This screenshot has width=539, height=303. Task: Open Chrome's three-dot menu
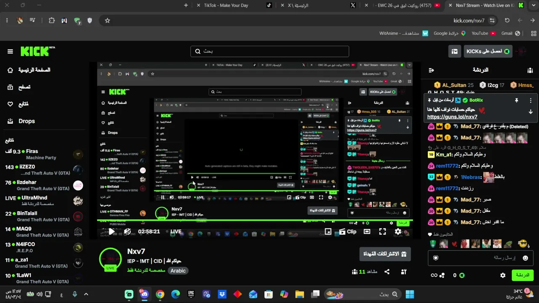pos(7,20)
